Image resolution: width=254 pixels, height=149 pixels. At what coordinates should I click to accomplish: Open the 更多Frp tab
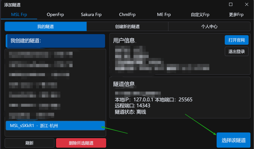pyautogui.click(x=236, y=15)
